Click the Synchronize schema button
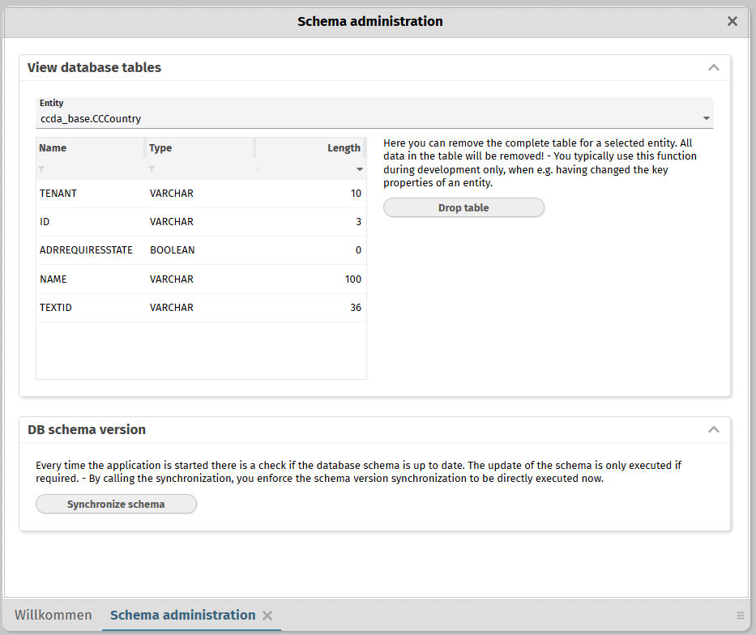Screen dimensions: 756x635 click(116, 505)
